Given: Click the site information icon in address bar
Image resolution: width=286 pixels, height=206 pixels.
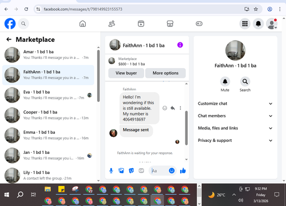Looking at the screenshot, I should tap(38, 9).
